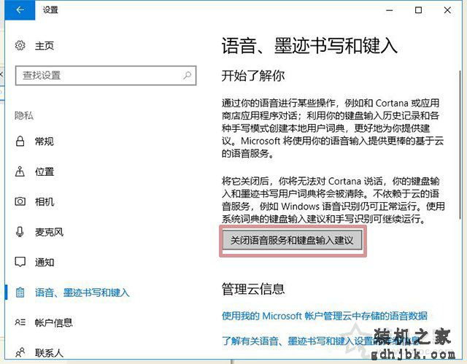Minimize the 设置 window
Image resolution: width=467 pixels, height=364 pixels.
tap(390, 10)
